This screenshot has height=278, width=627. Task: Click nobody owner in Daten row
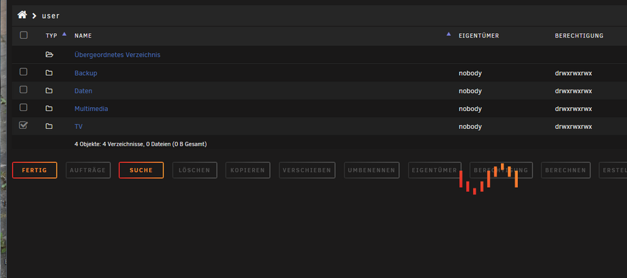[470, 91]
